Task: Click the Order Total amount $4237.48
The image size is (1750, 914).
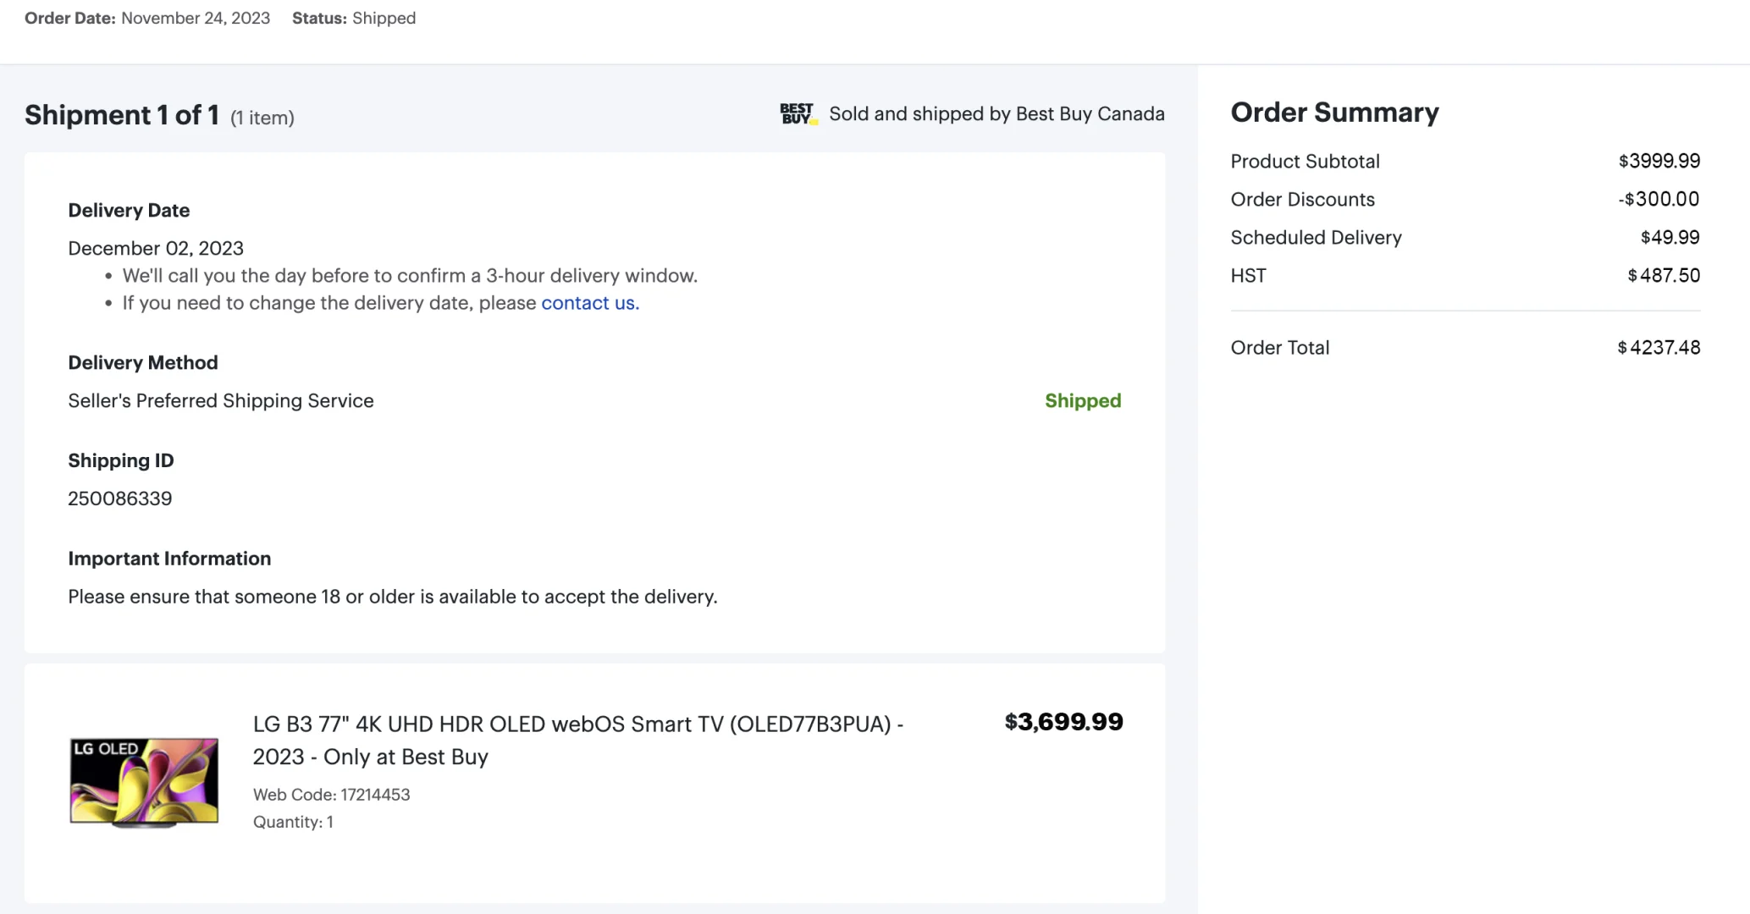Action: point(1658,348)
